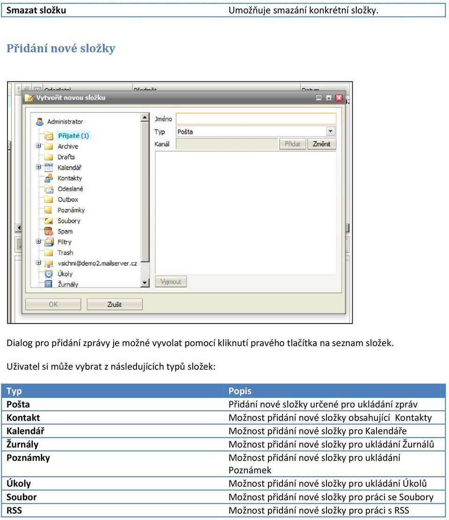Select the Outbox folder label
449x520 pixels.
click(x=68, y=199)
